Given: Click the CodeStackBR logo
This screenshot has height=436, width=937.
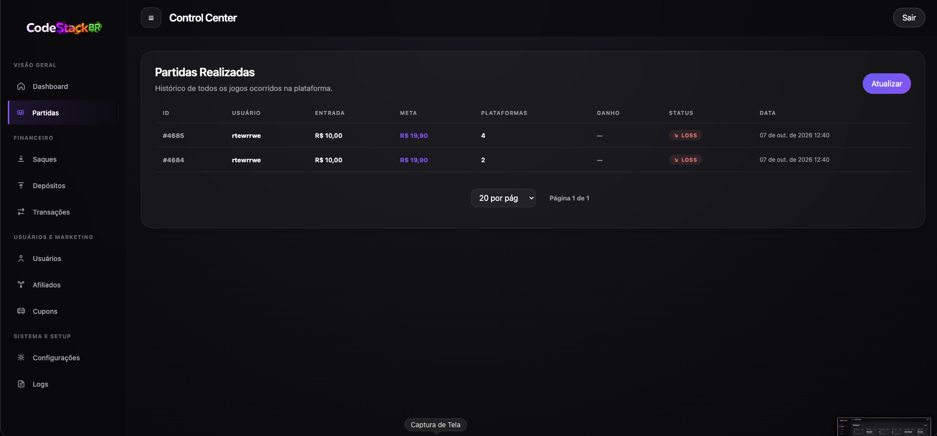Looking at the screenshot, I should point(64,28).
